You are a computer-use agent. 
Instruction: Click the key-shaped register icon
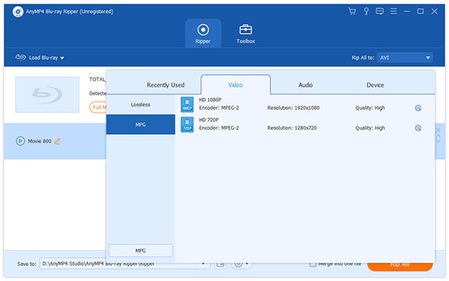click(366, 11)
